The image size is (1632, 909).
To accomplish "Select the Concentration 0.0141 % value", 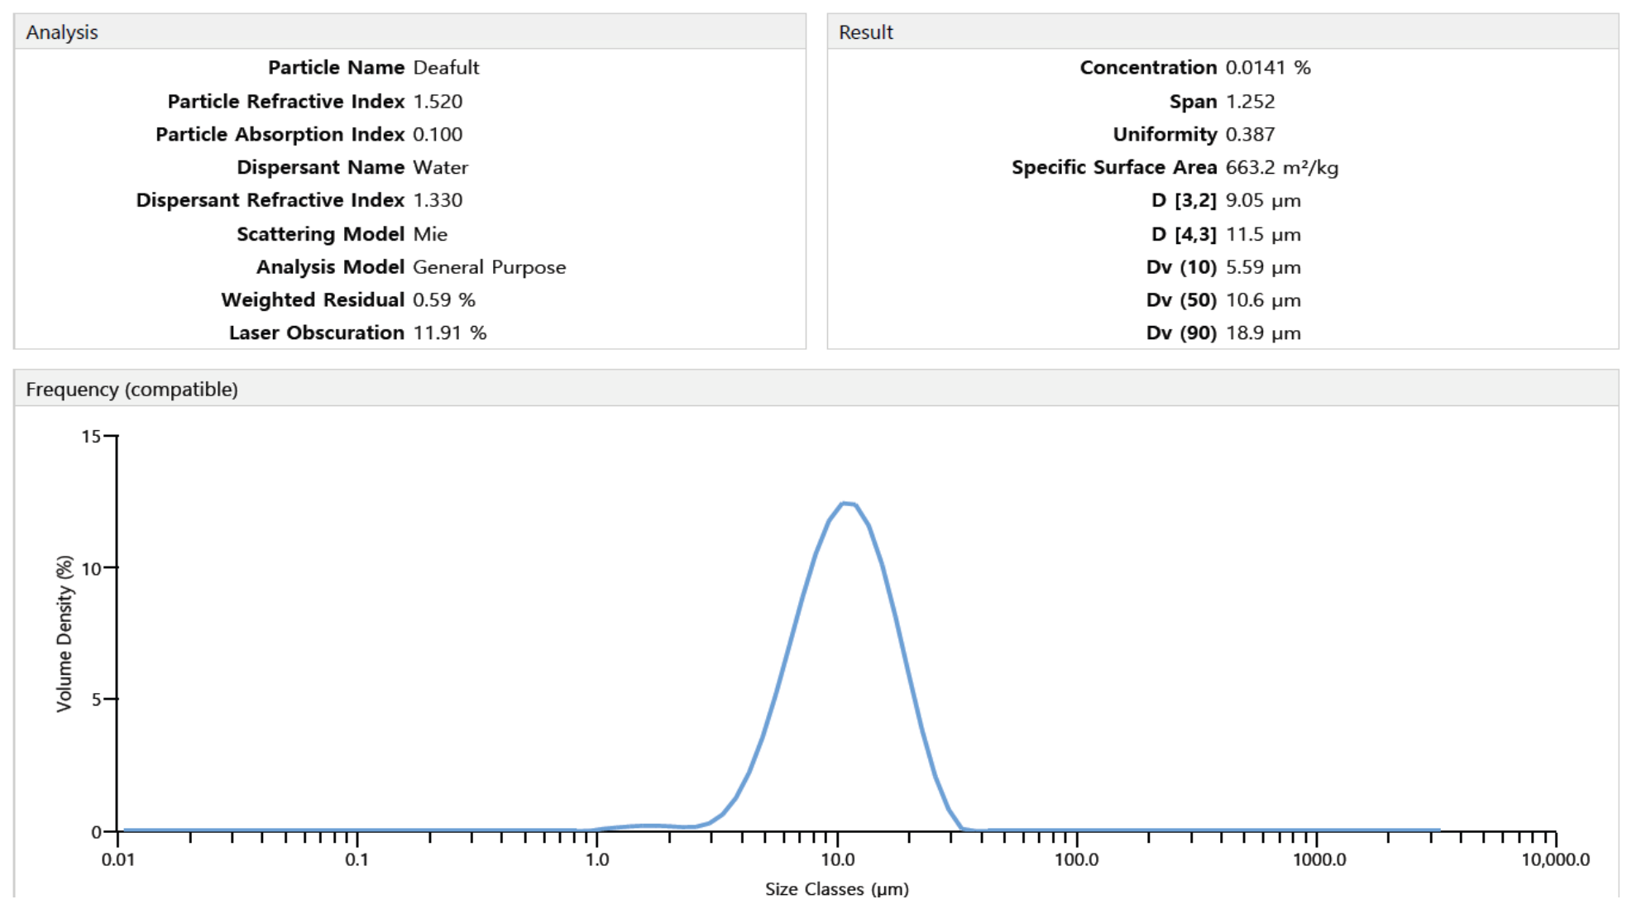I will coord(1267,68).
